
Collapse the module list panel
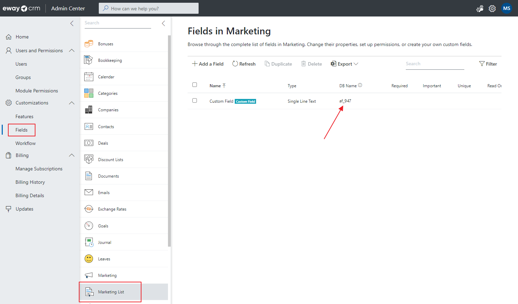[163, 23]
